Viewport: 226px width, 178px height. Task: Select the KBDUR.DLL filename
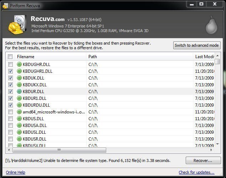(x=34, y=91)
